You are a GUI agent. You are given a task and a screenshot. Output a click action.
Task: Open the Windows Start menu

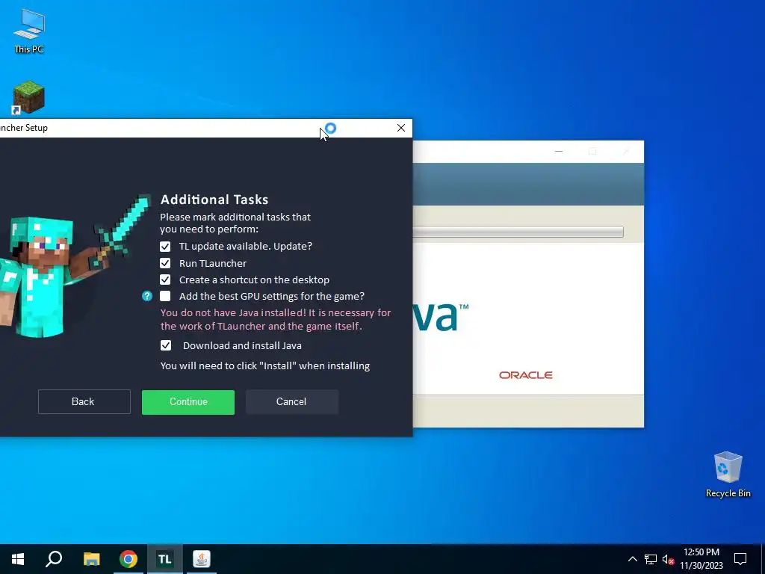[x=18, y=559]
